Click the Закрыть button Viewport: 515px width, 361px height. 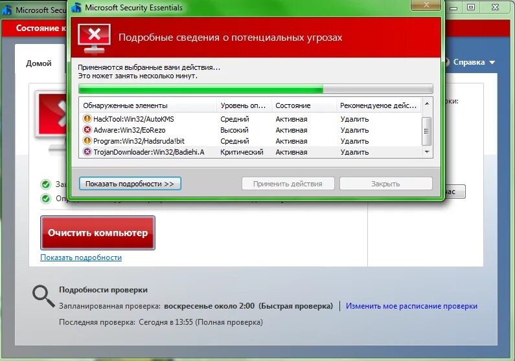point(385,184)
